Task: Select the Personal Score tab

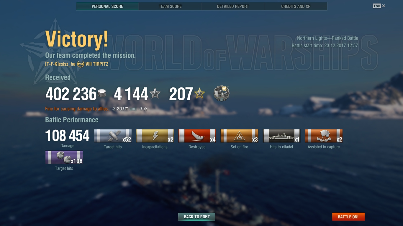Action: click(x=107, y=6)
